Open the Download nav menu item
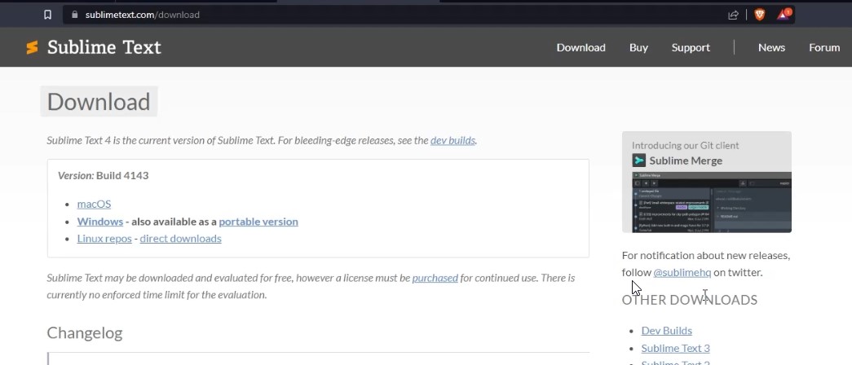The image size is (852, 365). point(581,47)
